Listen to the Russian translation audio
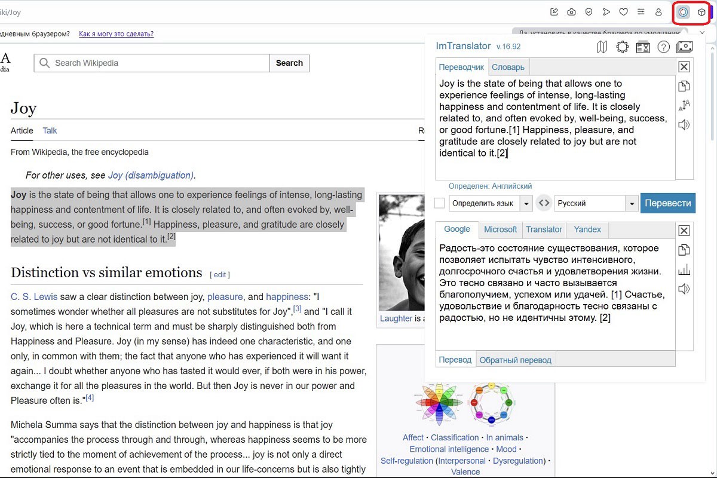This screenshot has height=478, width=717. pos(684,289)
